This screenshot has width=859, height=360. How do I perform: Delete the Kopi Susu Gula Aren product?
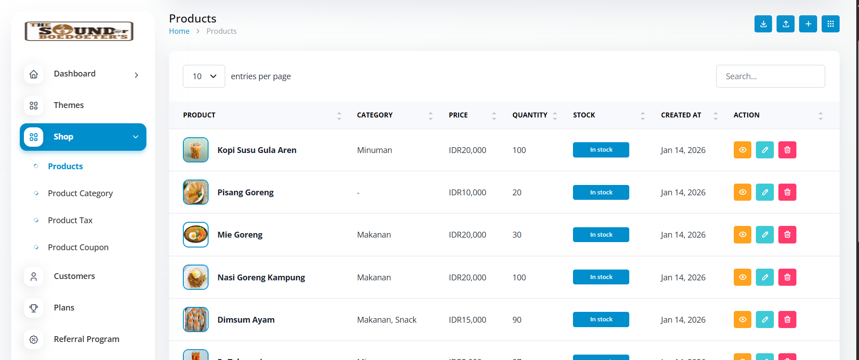tap(787, 150)
